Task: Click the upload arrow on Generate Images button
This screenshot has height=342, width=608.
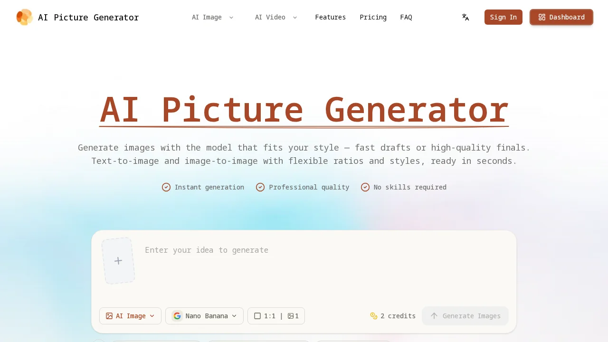Action: tap(434, 316)
